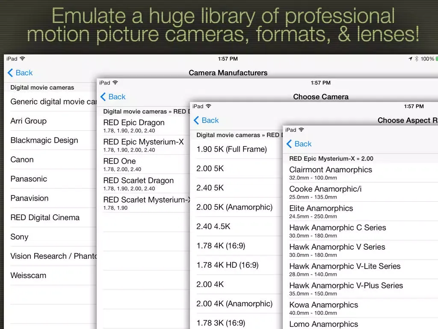This screenshot has height=329, width=438.
Task: Select Weisscam manufacturer
Action: click(28, 275)
